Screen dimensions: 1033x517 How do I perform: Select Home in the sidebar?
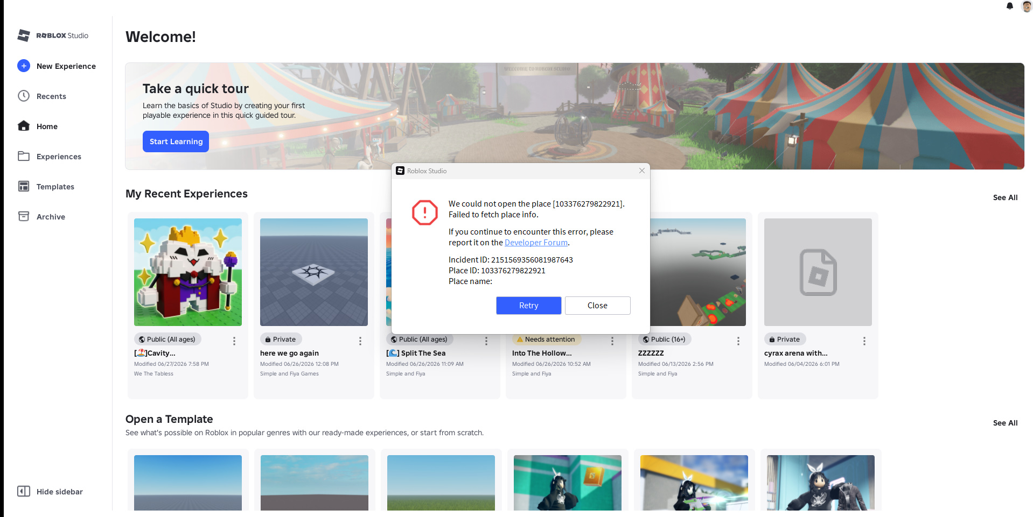47,126
